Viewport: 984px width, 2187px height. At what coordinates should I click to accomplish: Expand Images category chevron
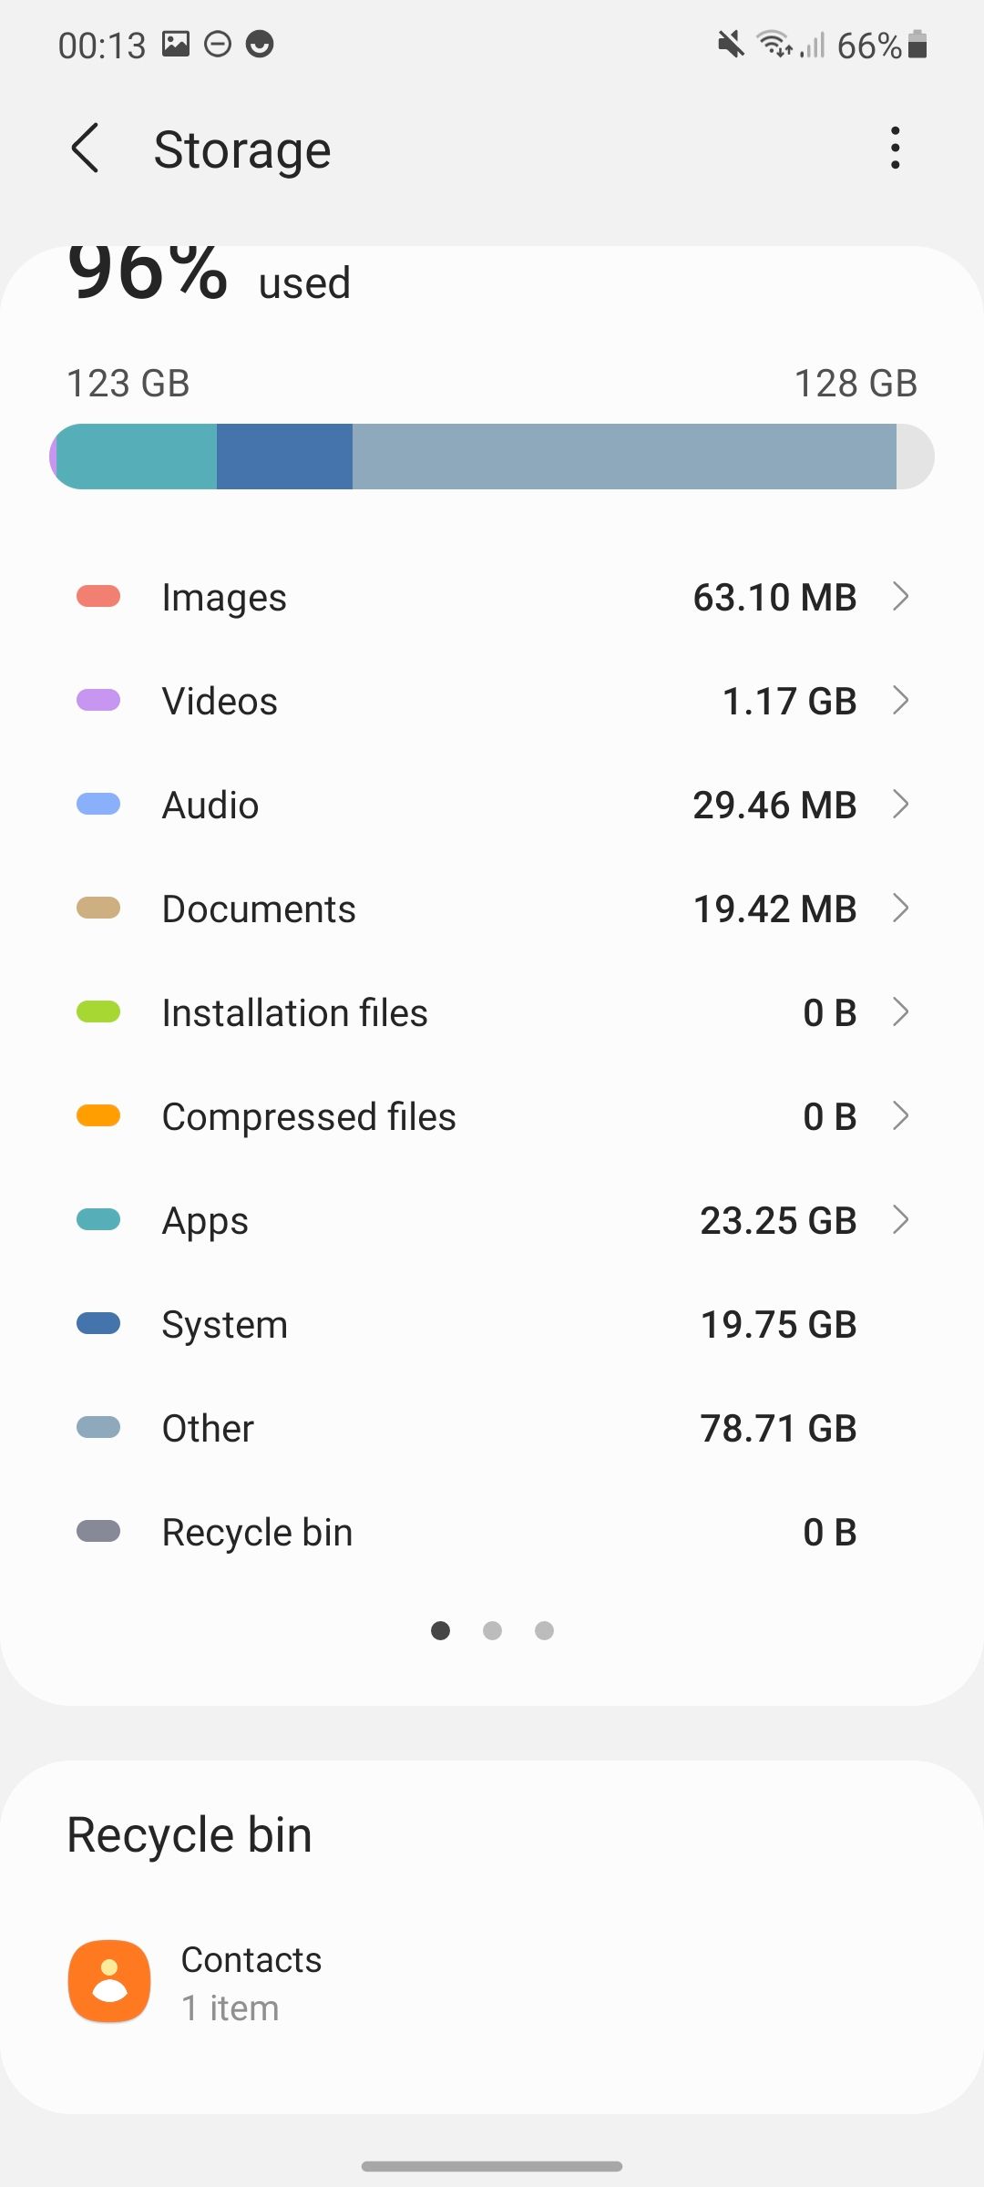click(x=900, y=597)
